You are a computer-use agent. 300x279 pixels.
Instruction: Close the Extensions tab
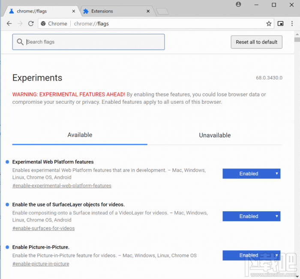click(x=148, y=11)
